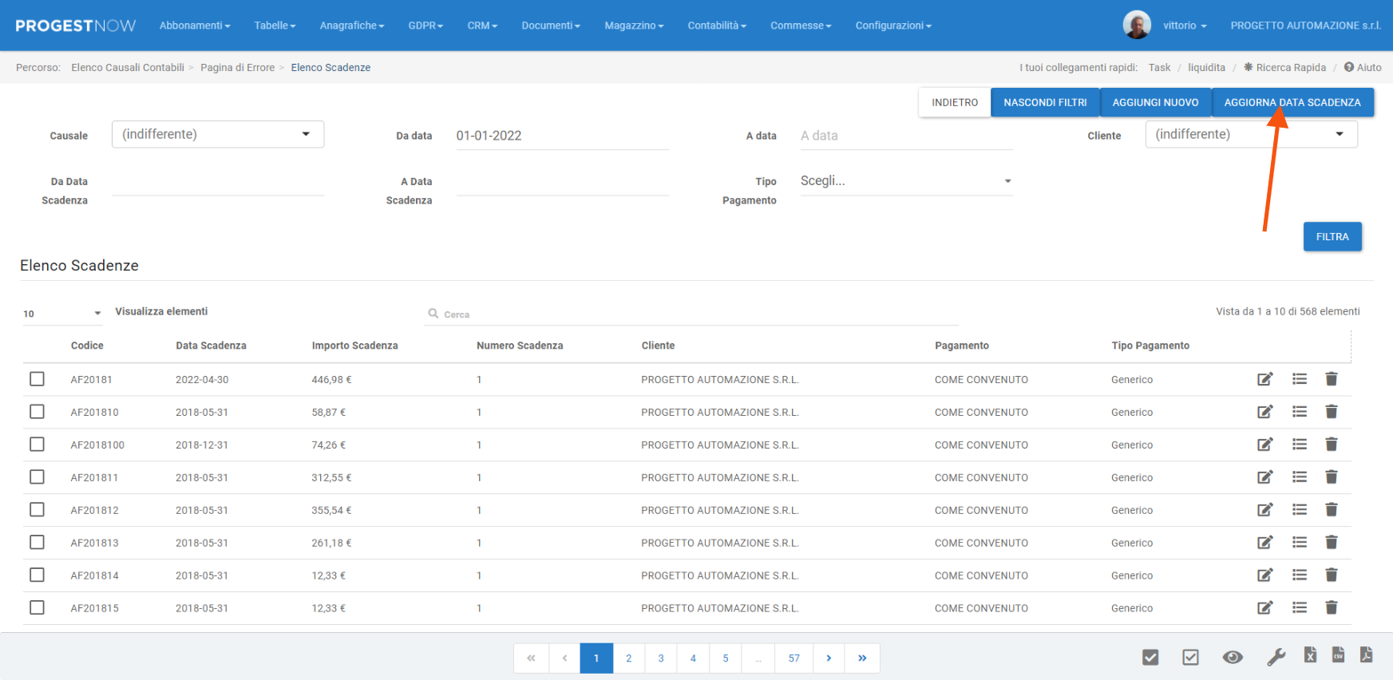Export the table as CSV
This screenshot has height=680, width=1393.
[x=1338, y=655]
